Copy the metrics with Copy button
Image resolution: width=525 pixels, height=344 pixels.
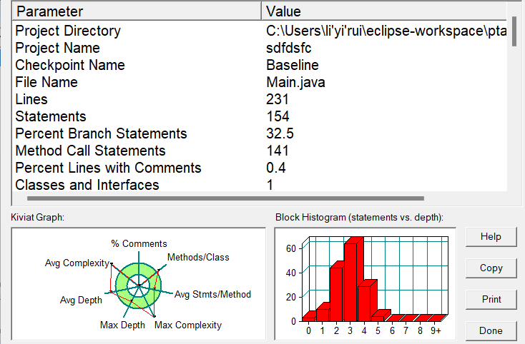click(491, 268)
